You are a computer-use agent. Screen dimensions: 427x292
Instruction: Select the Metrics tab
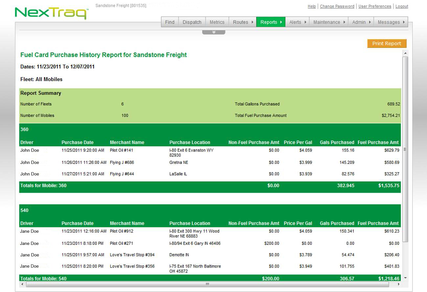[217, 22]
